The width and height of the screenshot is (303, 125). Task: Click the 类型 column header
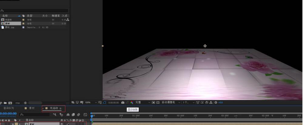[29, 16]
